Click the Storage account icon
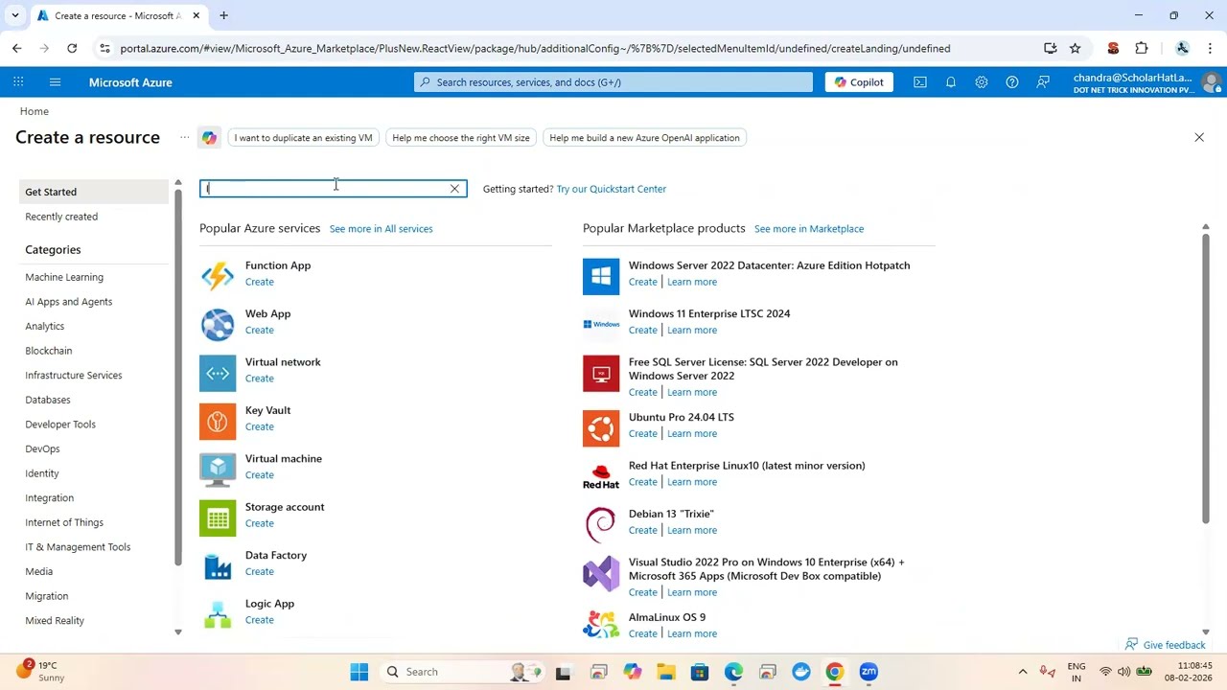This screenshot has height=690, width=1227. point(218,518)
